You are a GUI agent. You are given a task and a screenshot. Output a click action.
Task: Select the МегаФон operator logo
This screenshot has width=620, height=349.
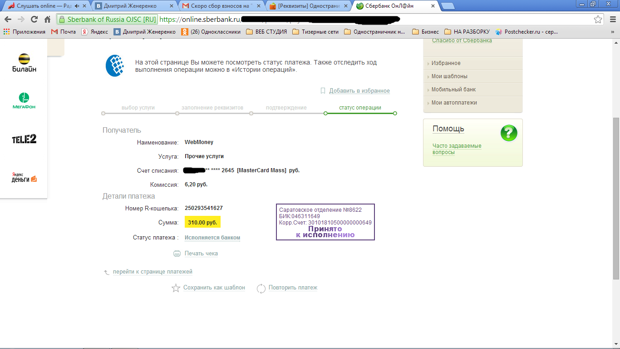click(x=24, y=101)
